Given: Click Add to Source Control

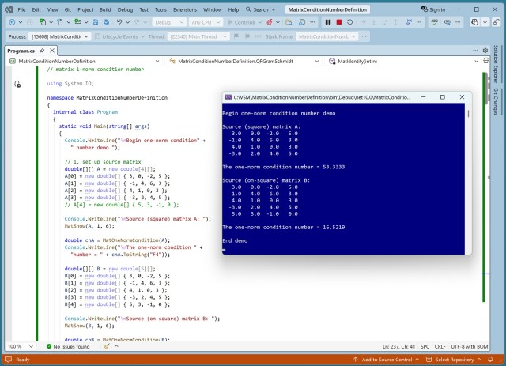Looking at the screenshot, I should coord(382,360).
